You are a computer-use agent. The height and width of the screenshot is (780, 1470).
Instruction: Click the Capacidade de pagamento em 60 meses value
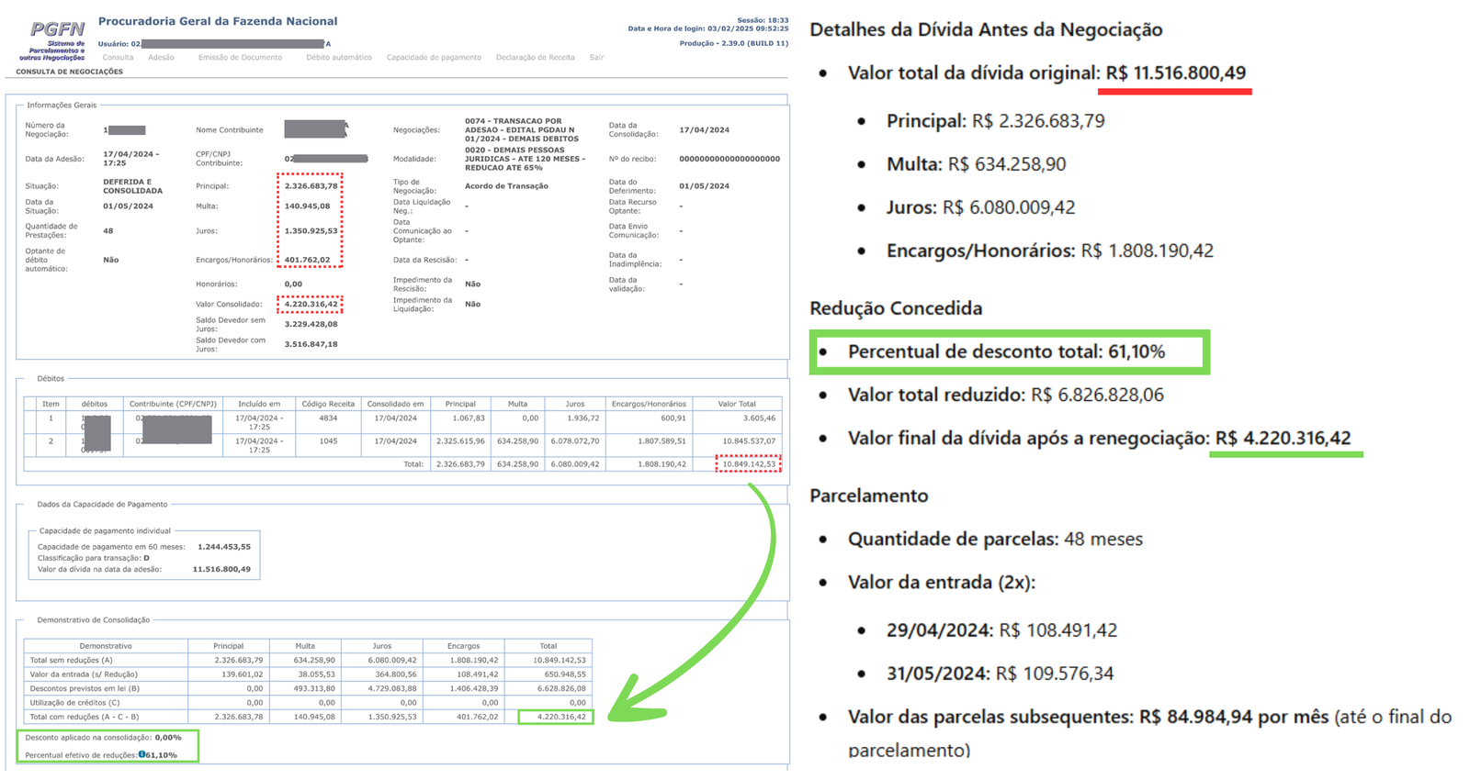click(x=223, y=547)
